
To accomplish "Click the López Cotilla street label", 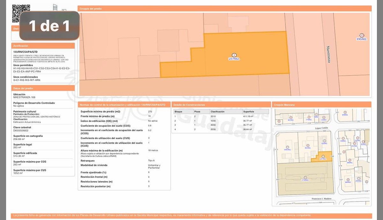I will tap(322, 128).
